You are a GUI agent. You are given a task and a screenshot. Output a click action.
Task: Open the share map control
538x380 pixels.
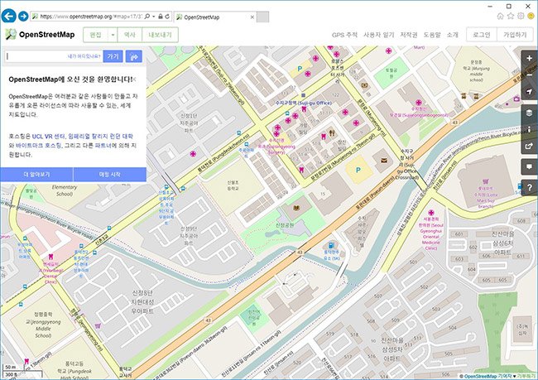tap(529, 146)
